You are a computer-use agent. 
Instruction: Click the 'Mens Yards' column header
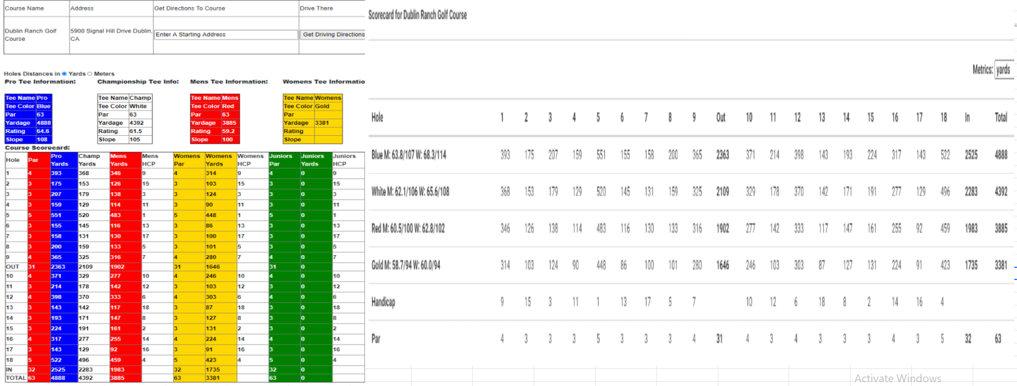(125, 160)
